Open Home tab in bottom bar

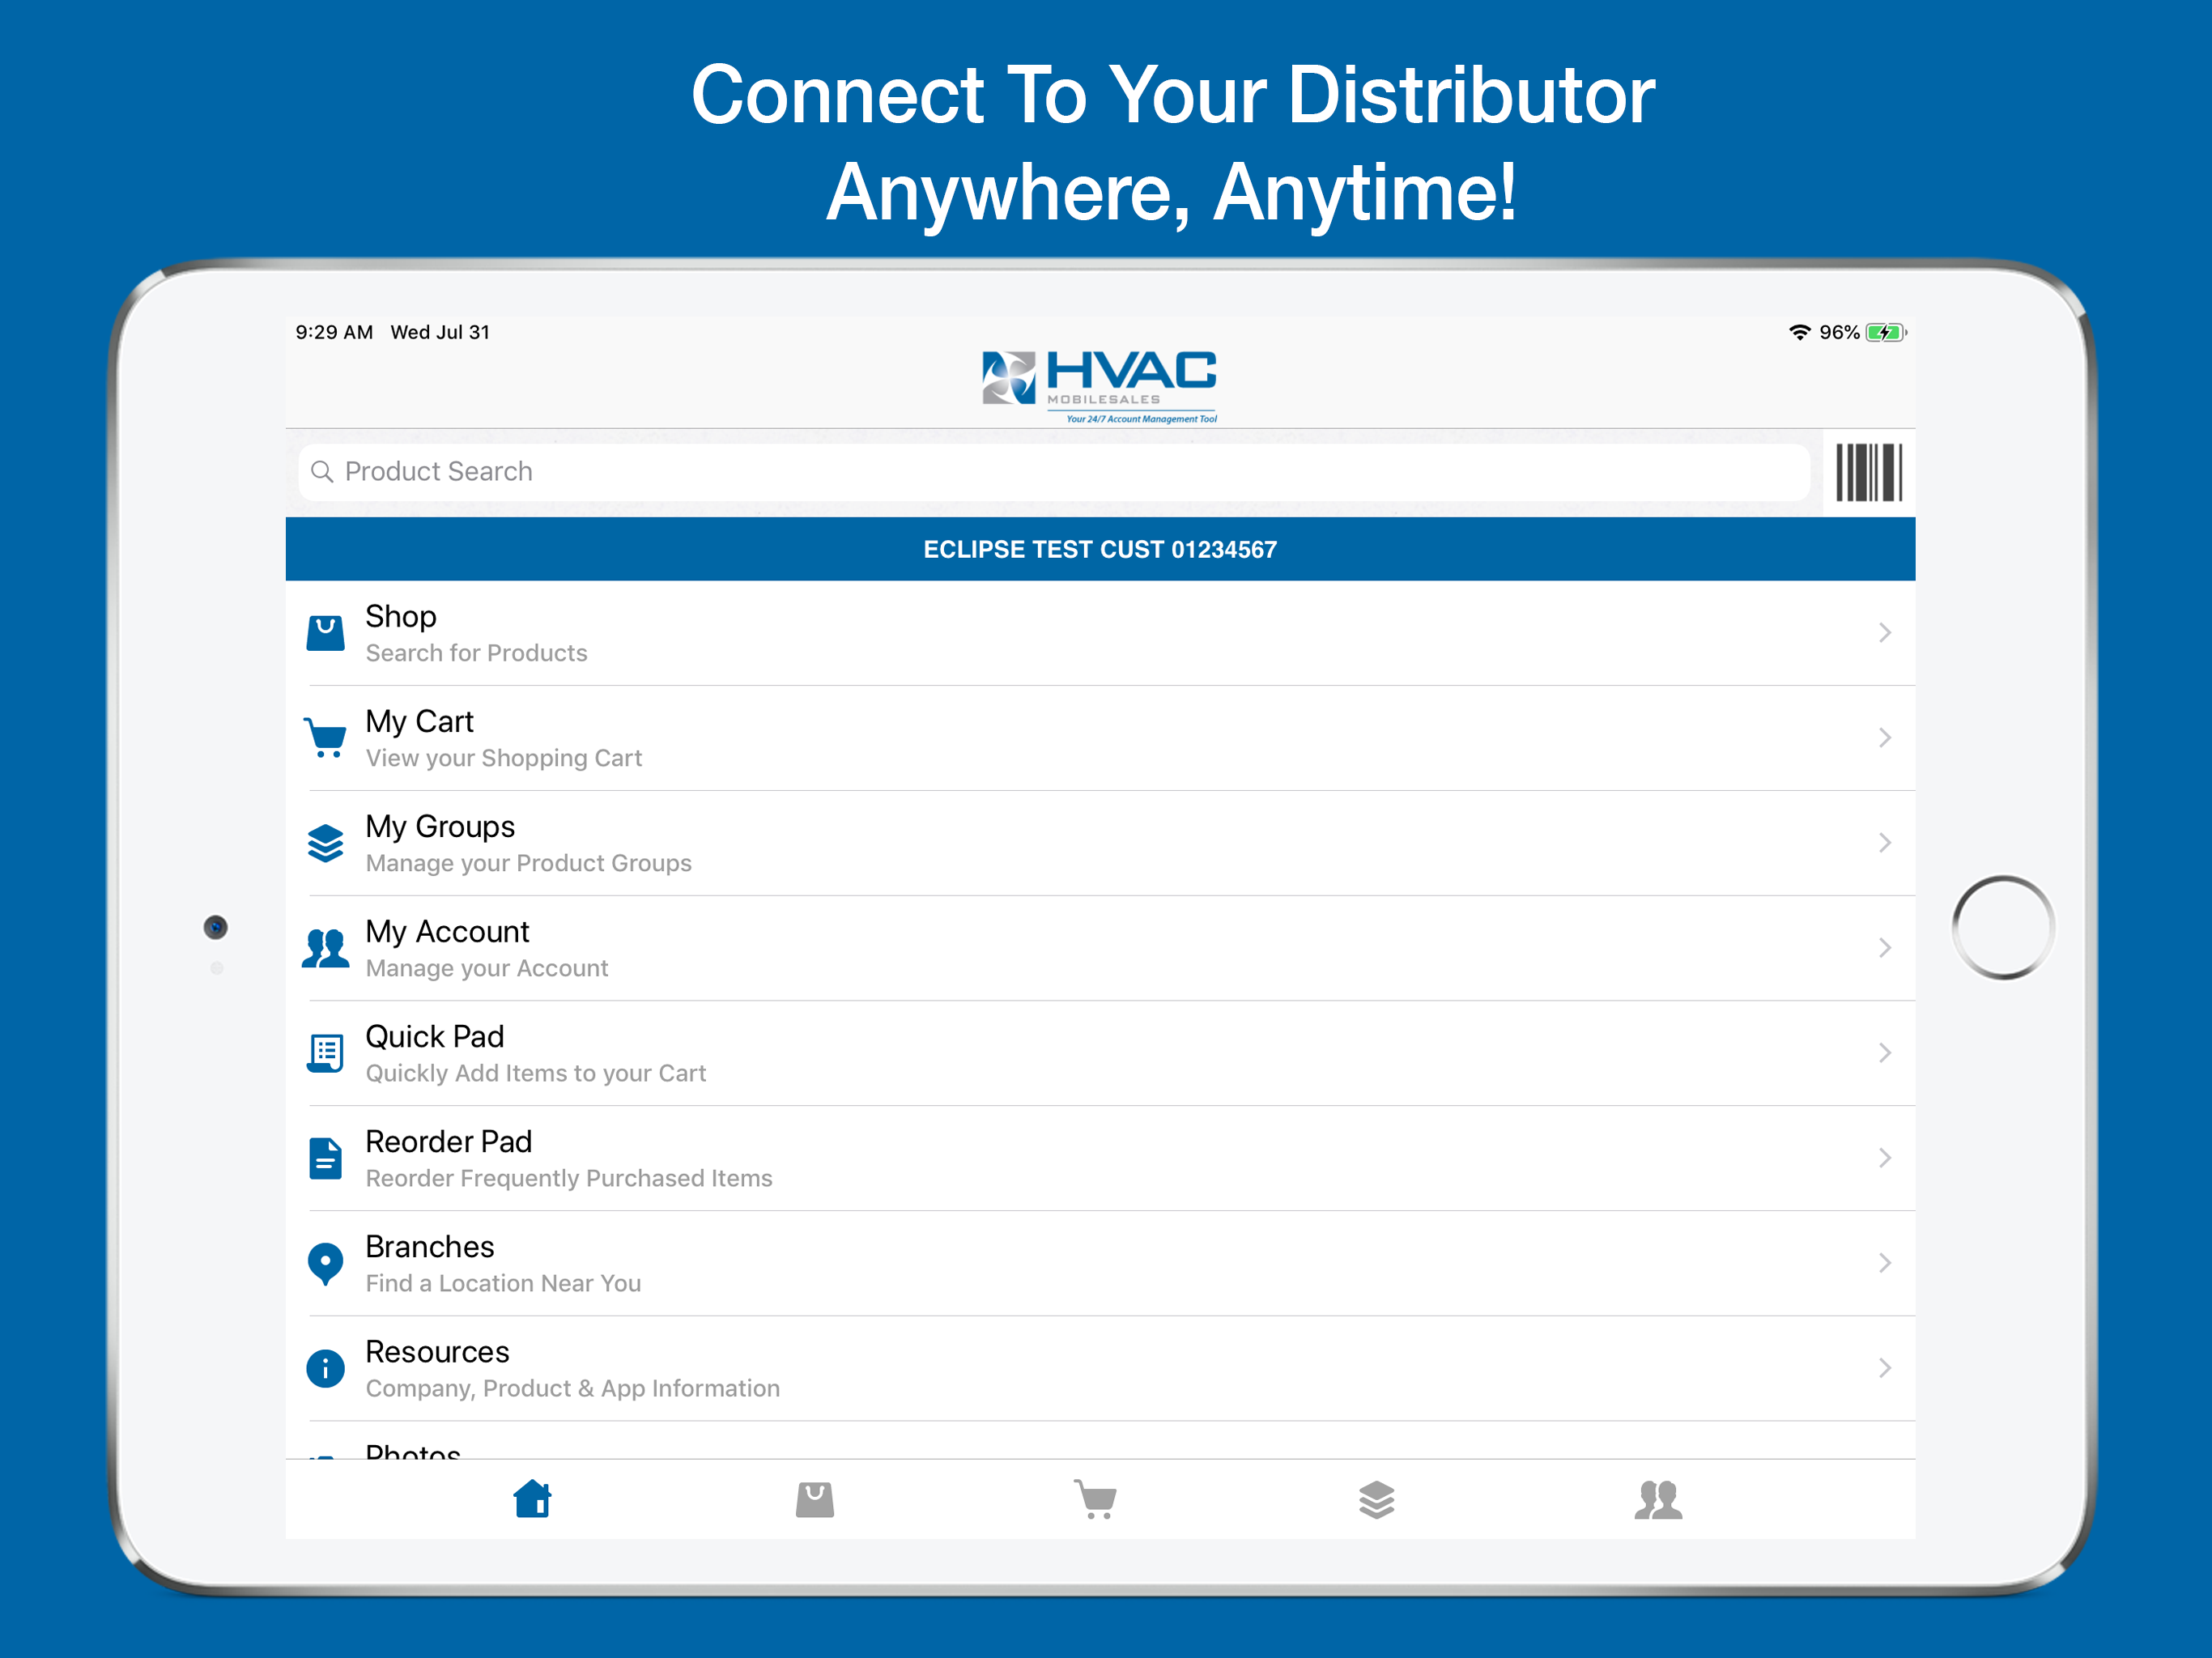[x=532, y=1499]
